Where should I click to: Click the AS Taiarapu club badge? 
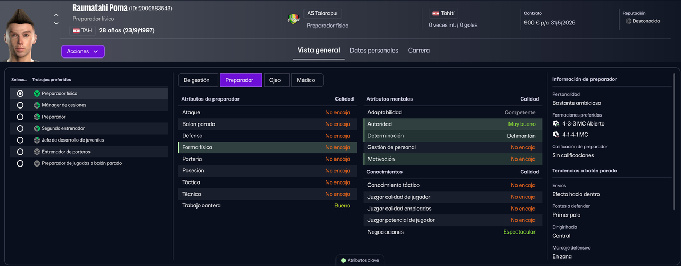pyautogui.click(x=293, y=19)
